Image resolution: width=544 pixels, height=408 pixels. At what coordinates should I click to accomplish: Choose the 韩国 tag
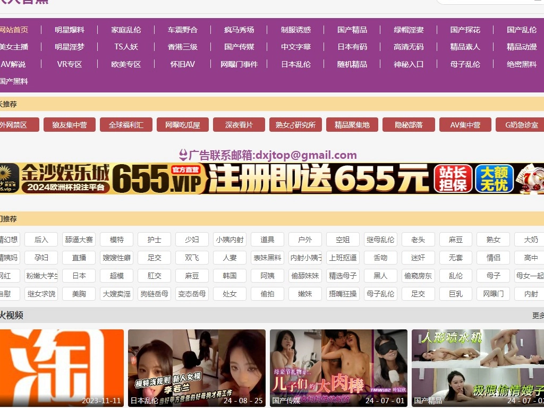[229, 276]
